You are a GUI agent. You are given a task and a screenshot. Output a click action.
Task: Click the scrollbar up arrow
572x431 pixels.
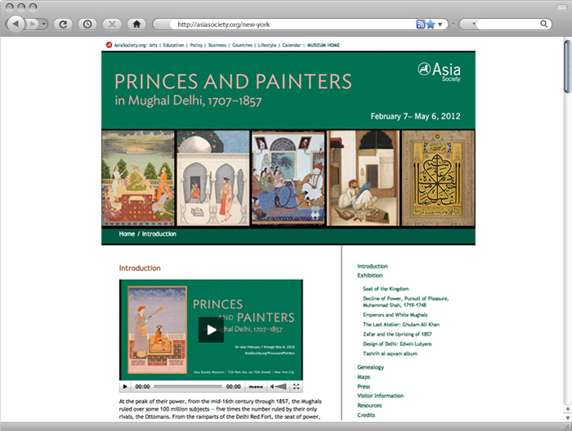point(568,409)
